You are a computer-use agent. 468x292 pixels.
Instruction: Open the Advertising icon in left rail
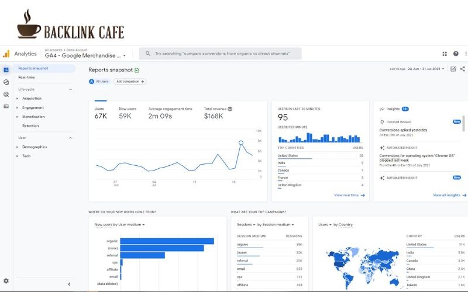point(6,95)
